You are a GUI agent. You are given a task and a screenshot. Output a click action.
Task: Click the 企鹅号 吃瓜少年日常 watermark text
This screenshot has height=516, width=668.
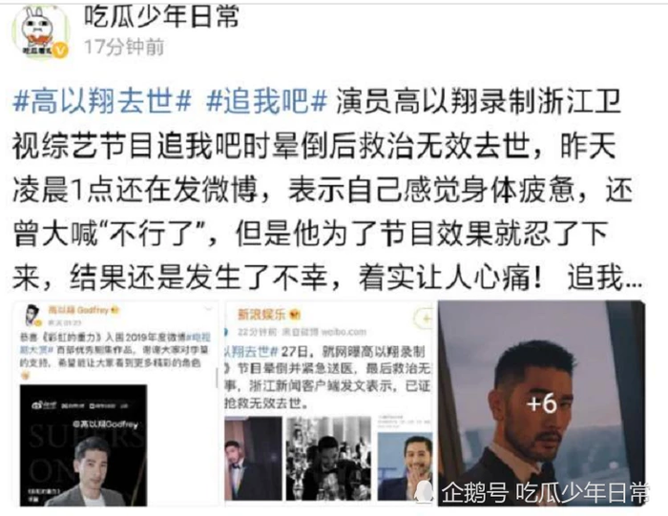(x=545, y=493)
